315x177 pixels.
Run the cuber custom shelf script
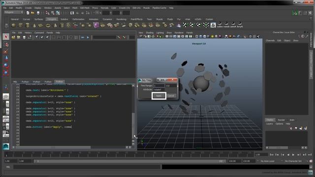click(x=220, y=25)
